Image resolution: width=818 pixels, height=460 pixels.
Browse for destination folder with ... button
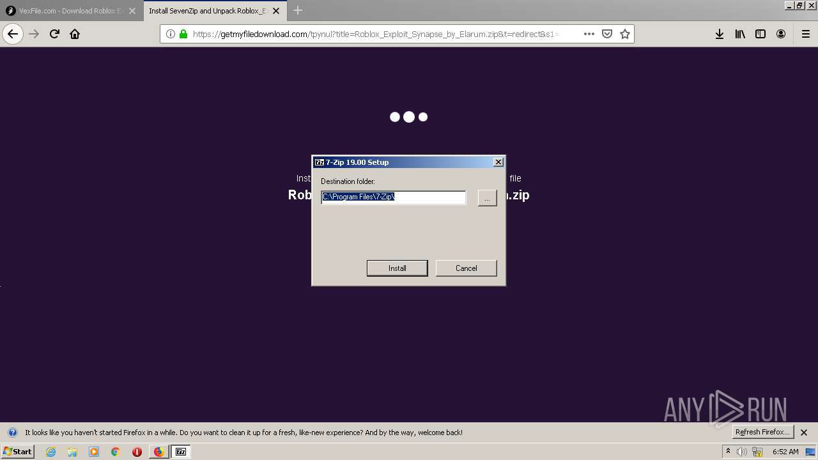tap(487, 198)
